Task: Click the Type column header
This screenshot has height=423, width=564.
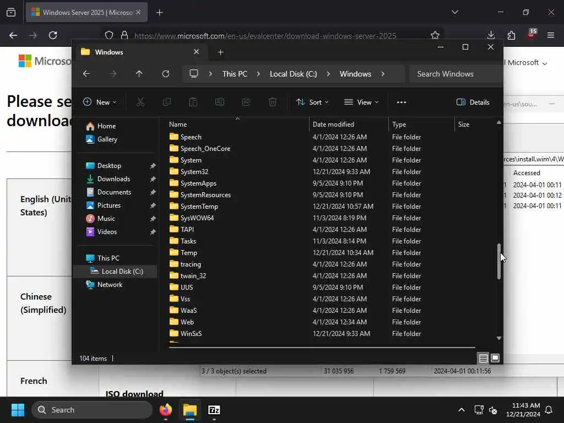Action: tap(399, 124)
